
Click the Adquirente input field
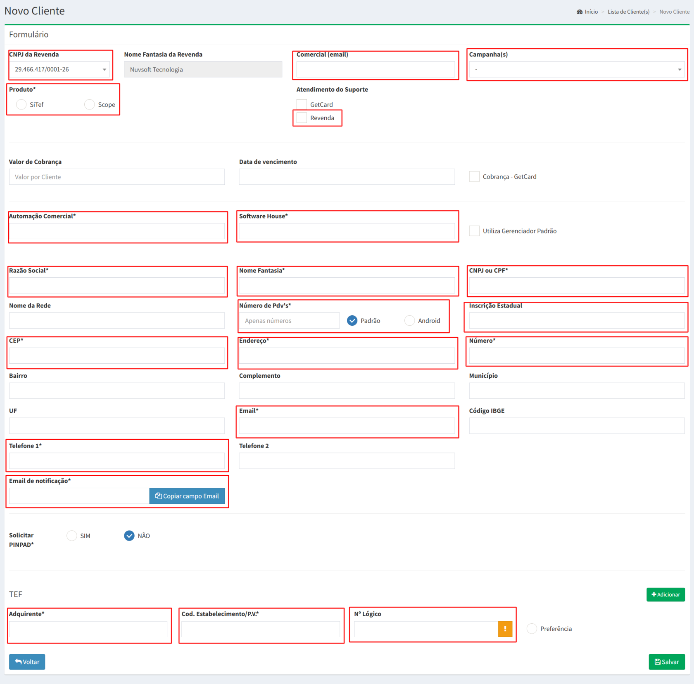coord(88,629)
